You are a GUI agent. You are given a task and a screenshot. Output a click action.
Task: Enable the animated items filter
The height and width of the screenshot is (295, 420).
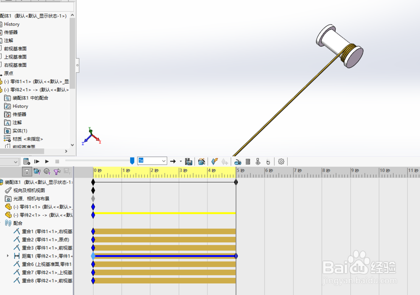pos(38,171)
